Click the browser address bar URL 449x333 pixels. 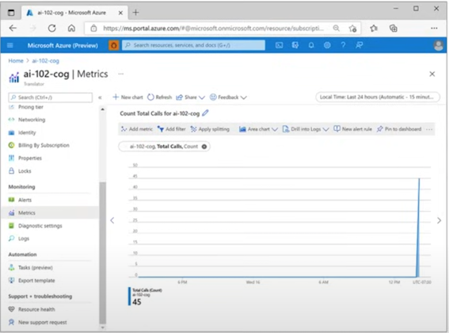click(213, 29)
